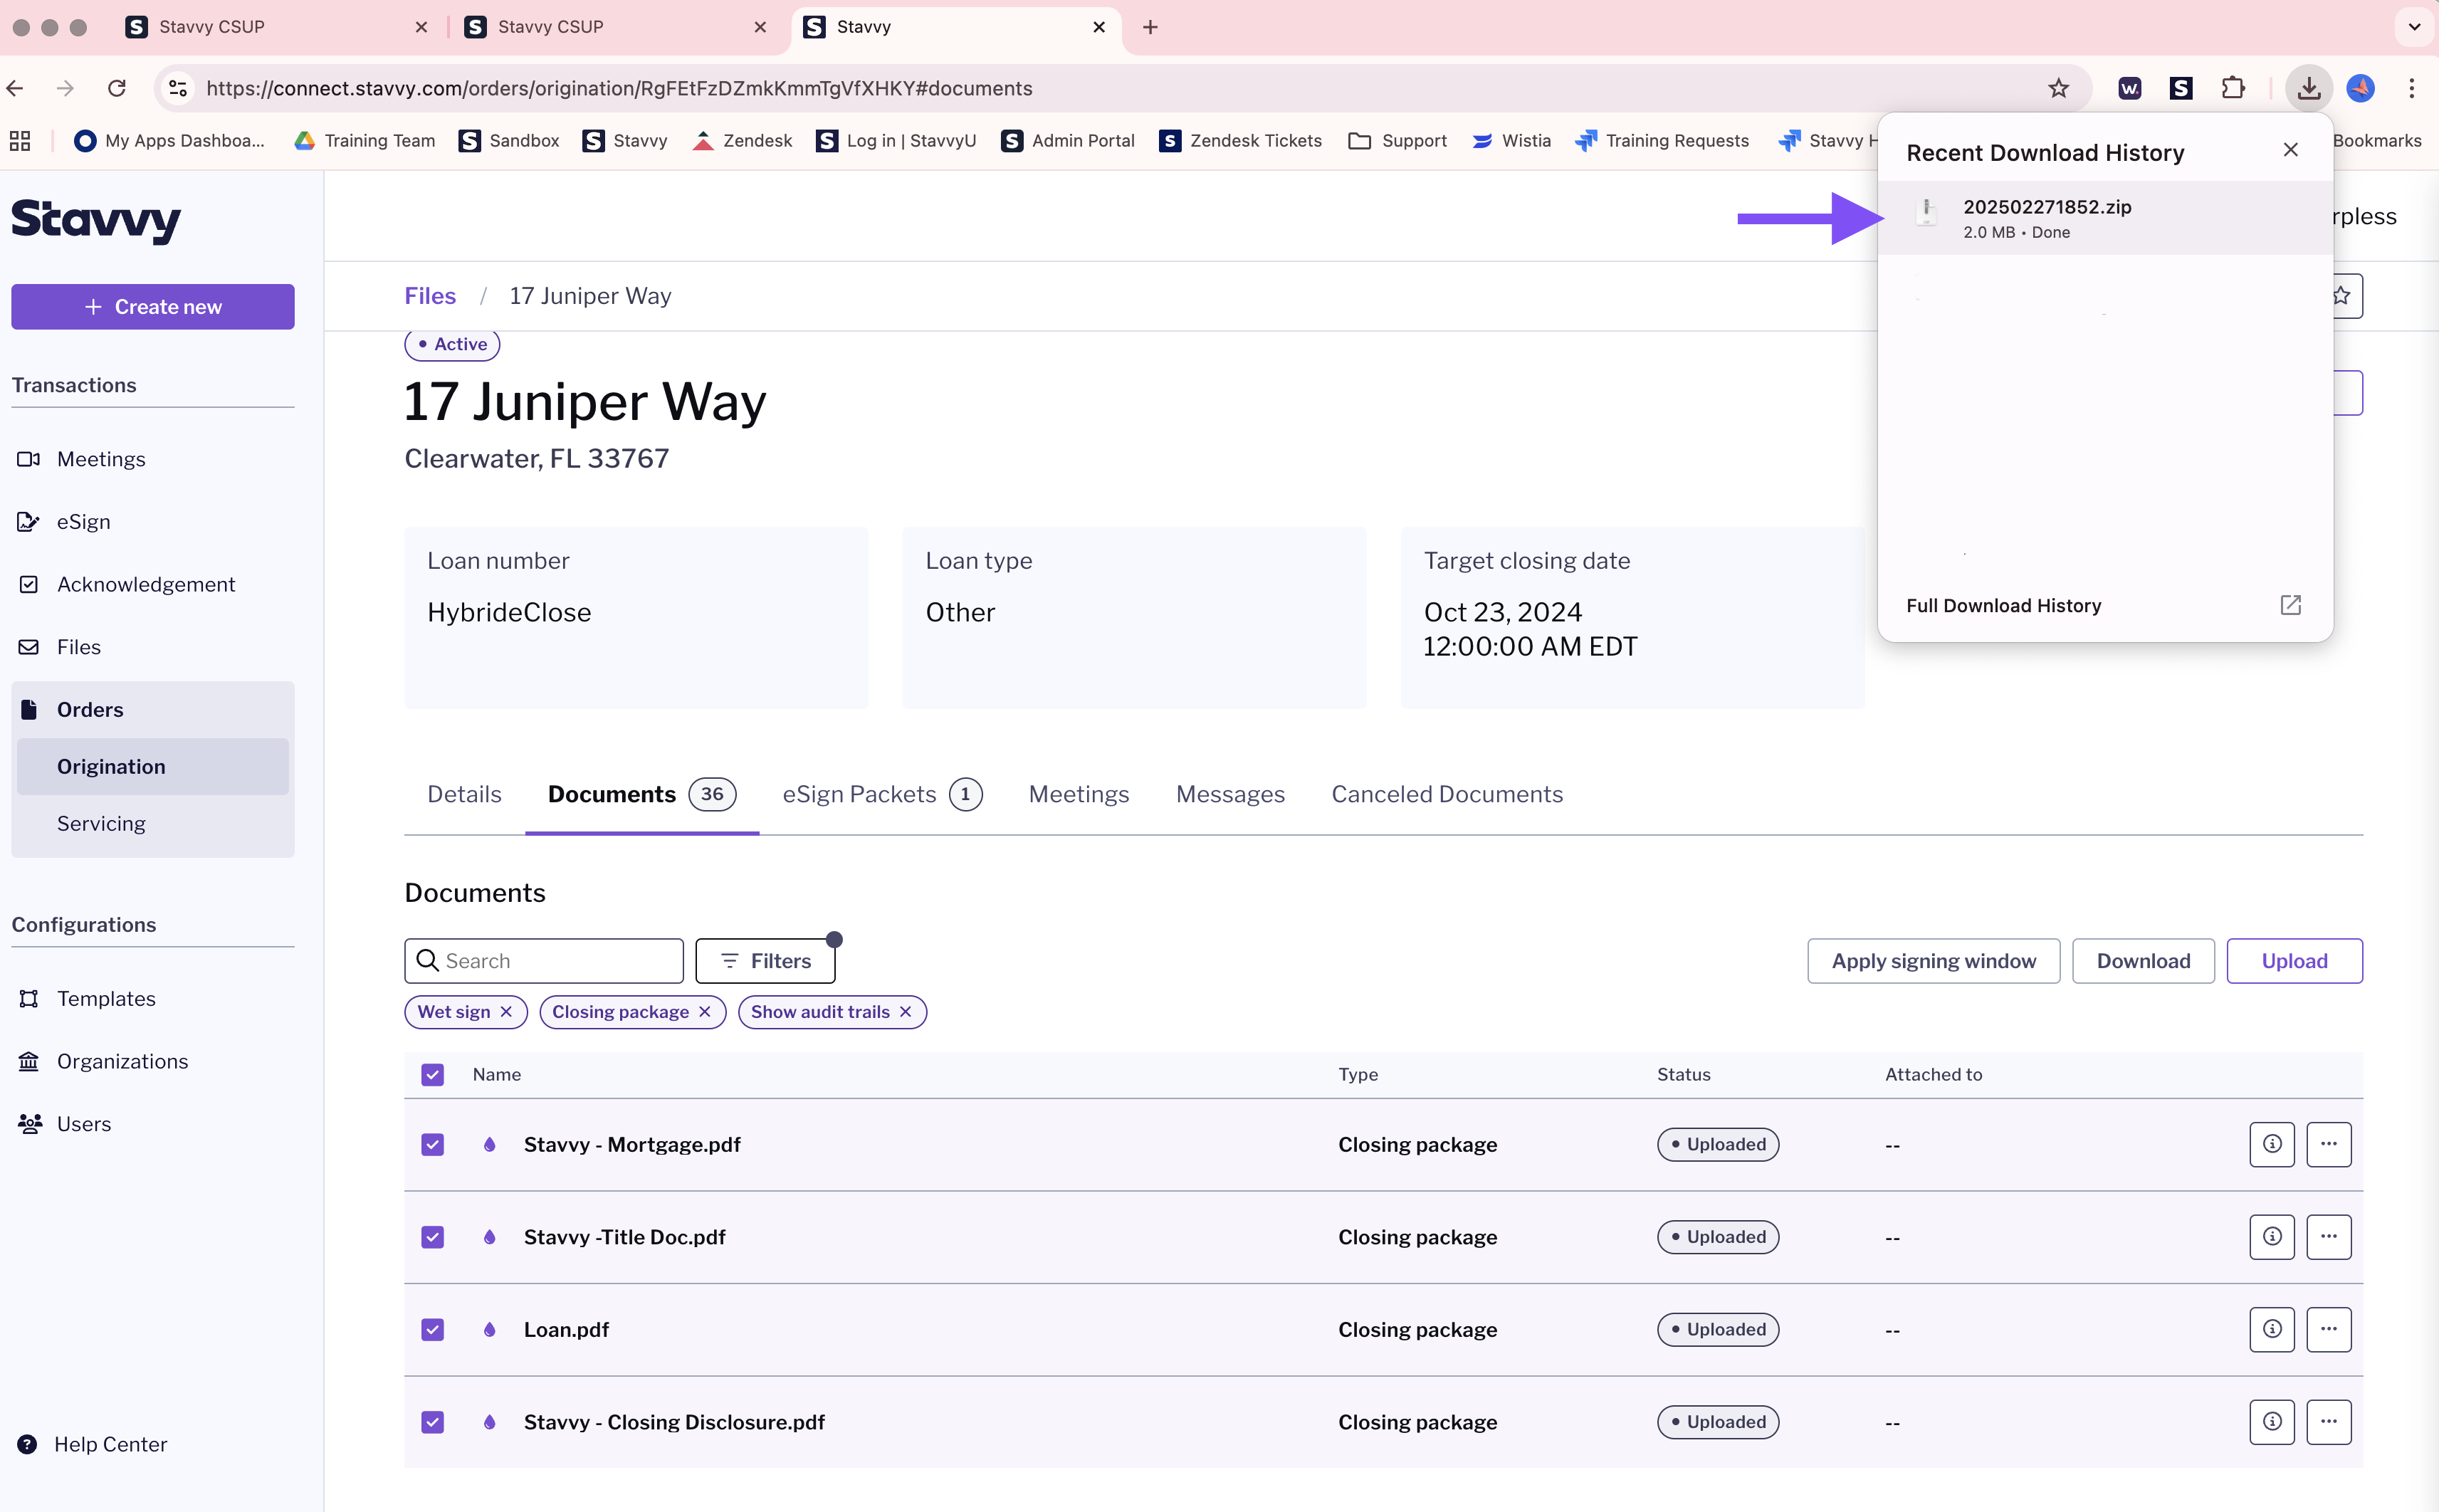Viewport: 2439px width, 1512px height.
Task: Focus the documents Search field
Action: pyautogui.click(x=544, y=961)
